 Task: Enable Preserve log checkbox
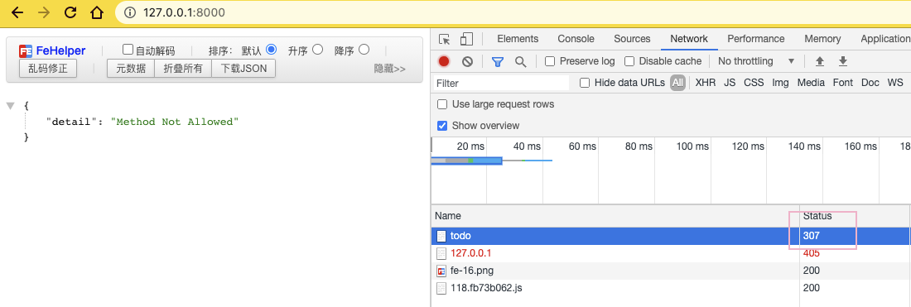pyautogui.click(x=550, y=61)
